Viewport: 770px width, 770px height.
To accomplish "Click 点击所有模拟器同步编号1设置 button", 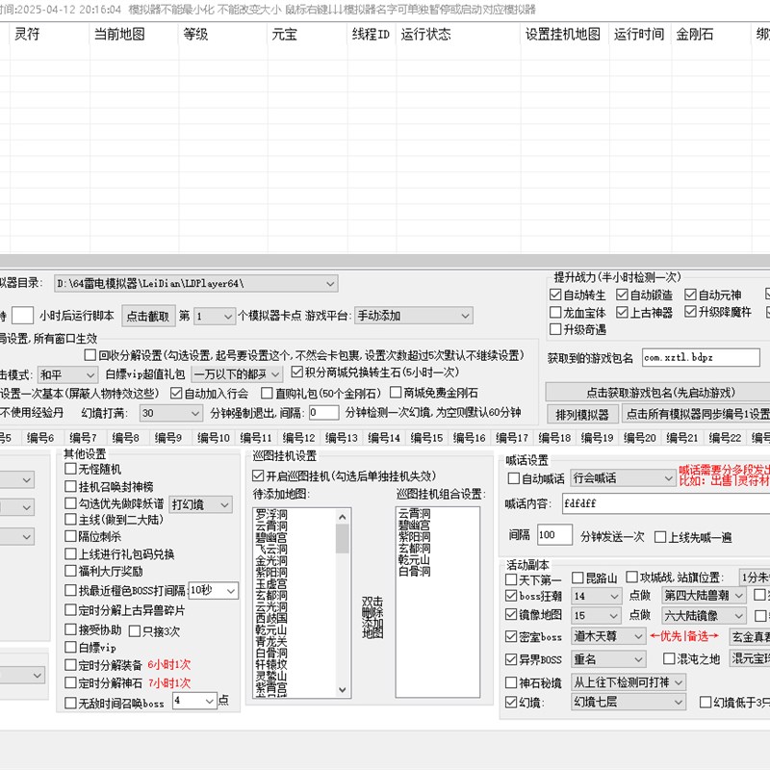I will 697,415.
